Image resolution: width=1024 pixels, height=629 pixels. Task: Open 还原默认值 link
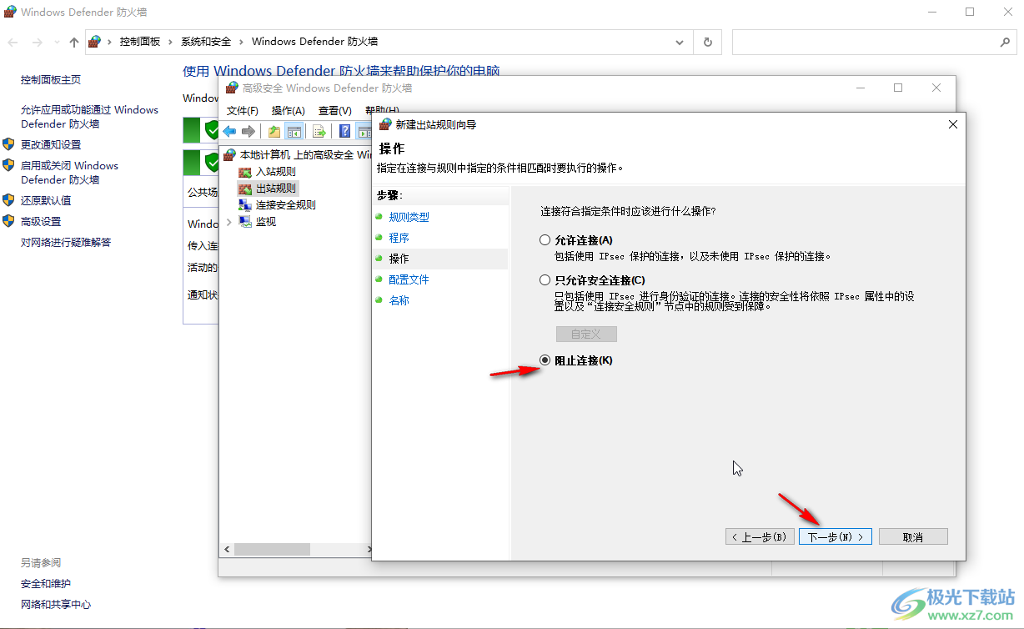tap(46, 200)
